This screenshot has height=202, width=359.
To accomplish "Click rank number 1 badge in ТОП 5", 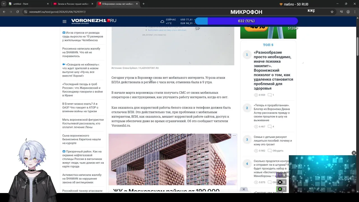I will coord(247,54).
